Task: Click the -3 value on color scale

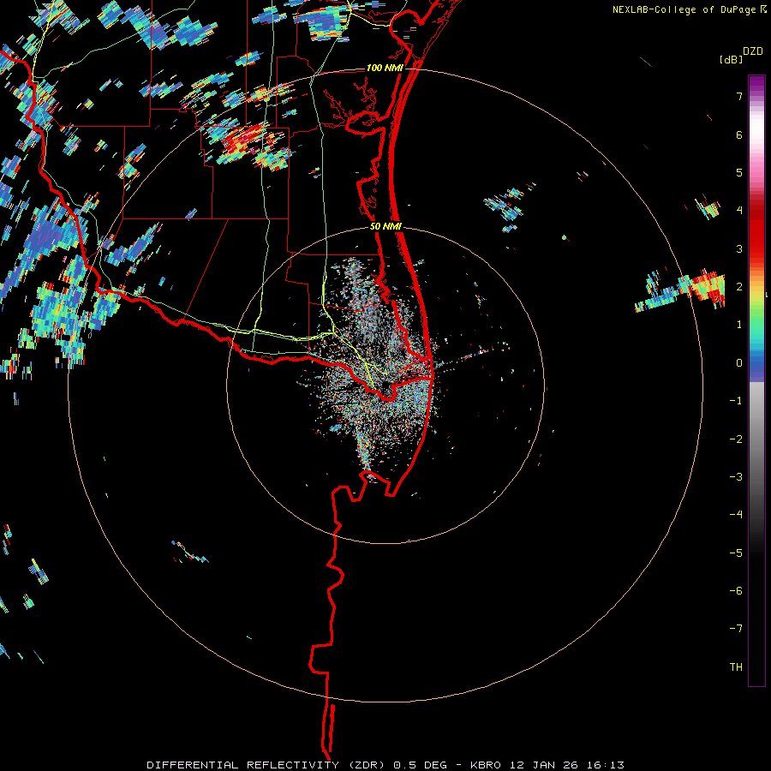Action: [x=736, y=477]
